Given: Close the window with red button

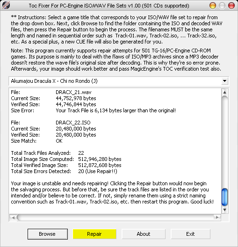Looking at the screenshot, I should click(231, 6).
